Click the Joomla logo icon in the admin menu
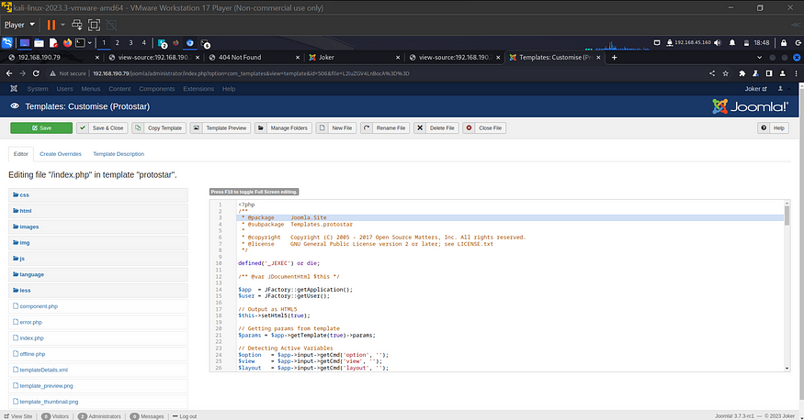 coord(14,89)
